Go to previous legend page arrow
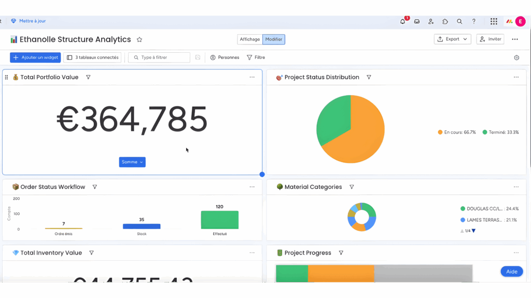This screenshot has width=531, height=298. (x=462, y=231)
